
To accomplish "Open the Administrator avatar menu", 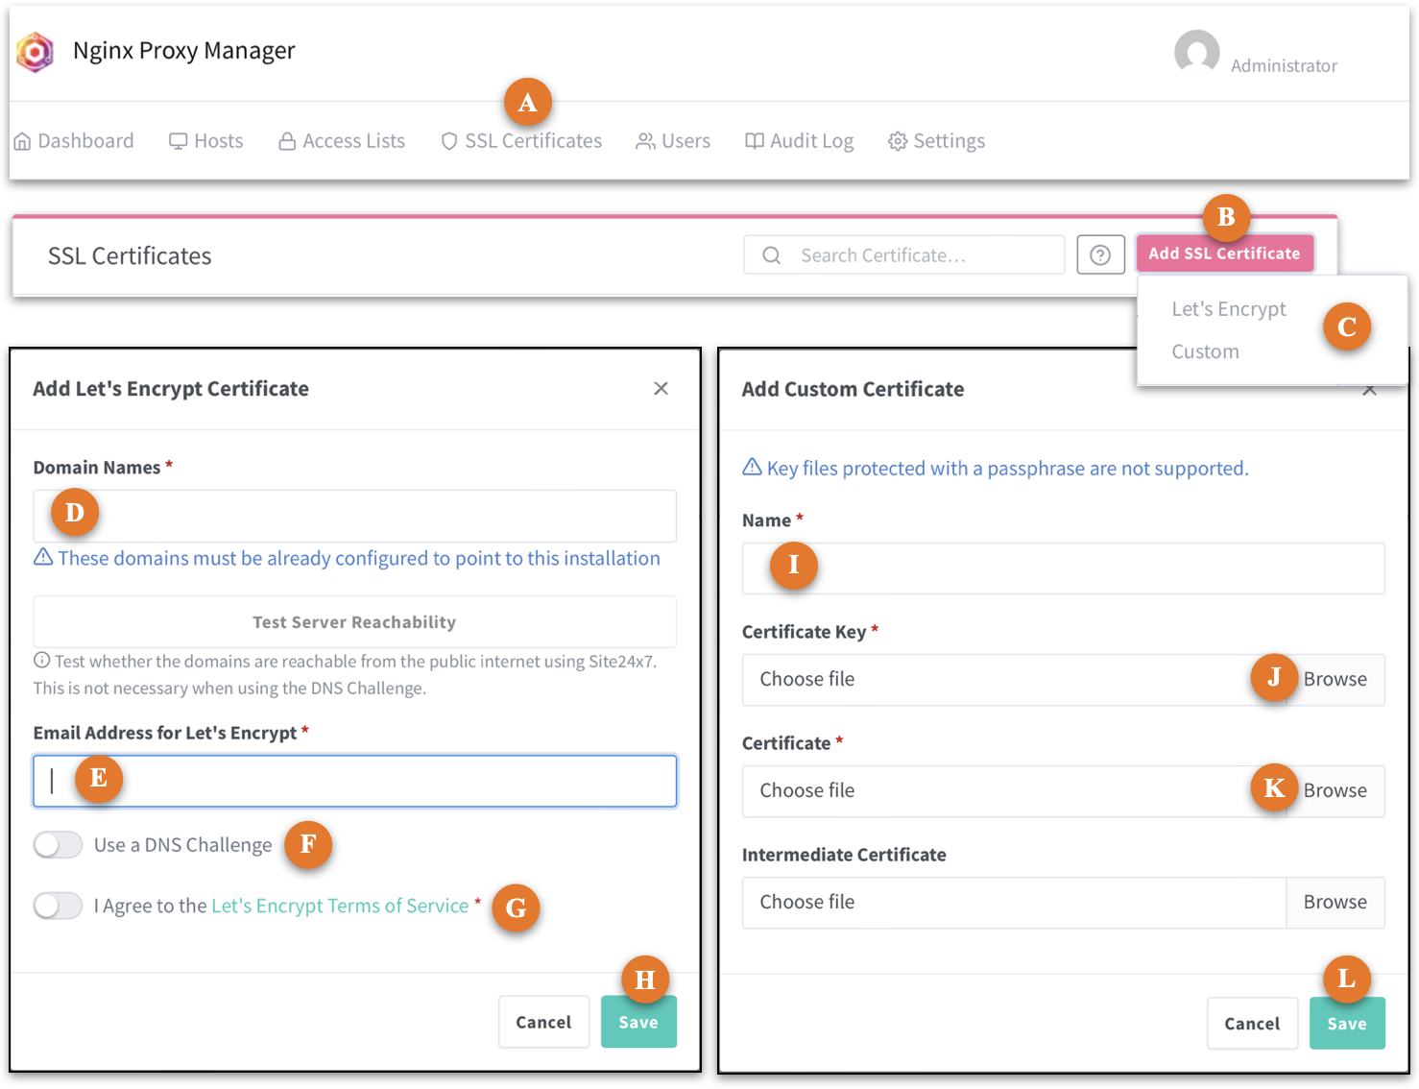I will tap(1196, 52).
